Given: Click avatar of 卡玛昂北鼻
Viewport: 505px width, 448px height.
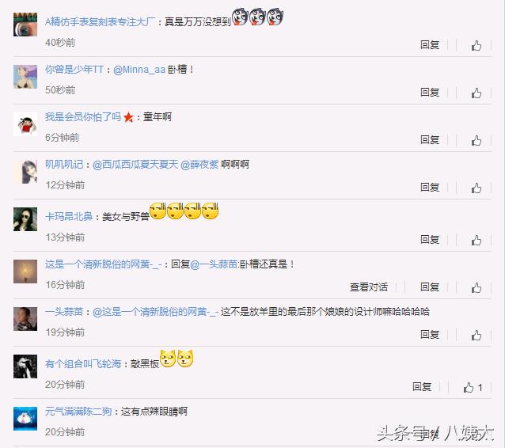Looking at the screenshot, I should 25,219.
